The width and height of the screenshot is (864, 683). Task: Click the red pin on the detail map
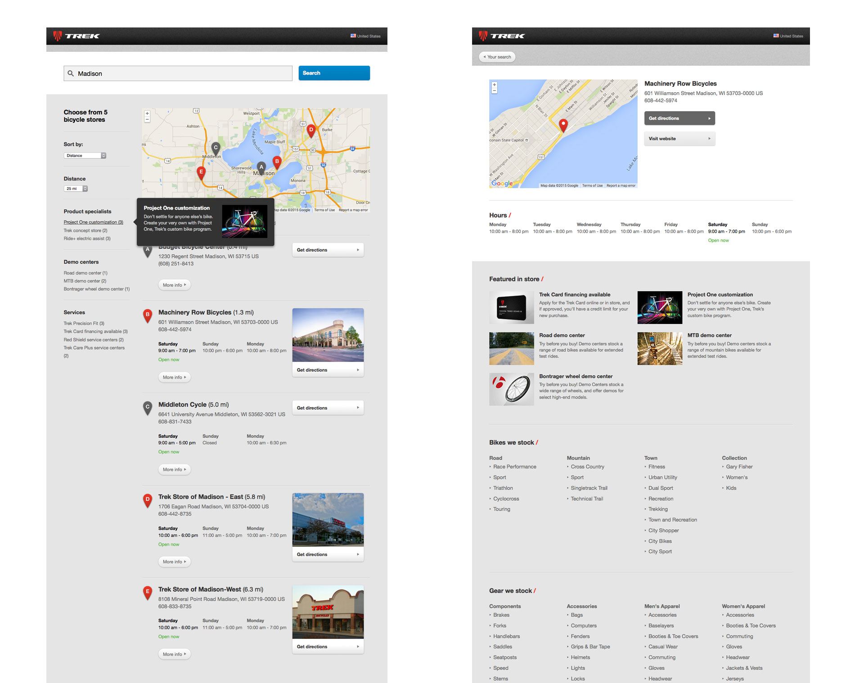[x=563, y=125]
